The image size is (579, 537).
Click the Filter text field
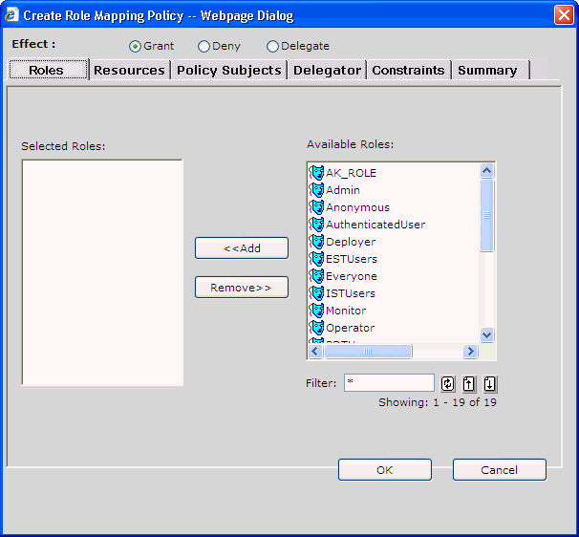coord(389,382)
